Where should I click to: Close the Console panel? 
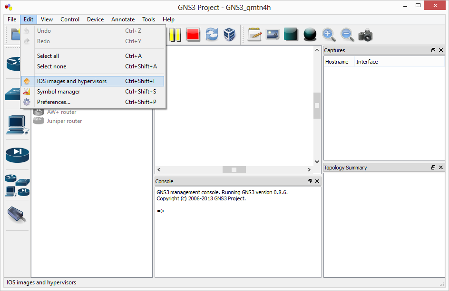tap(317, 181)
